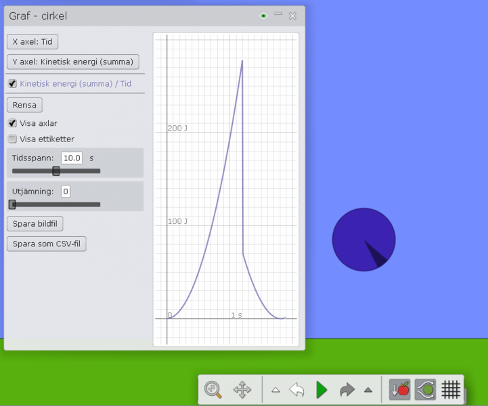
Task: Minimize the Graf - cirkel window
Action: pos(278,14)
